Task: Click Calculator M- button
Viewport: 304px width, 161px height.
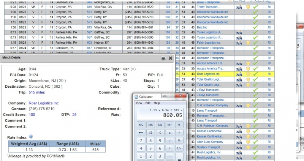Action: [x=179, y=125]
